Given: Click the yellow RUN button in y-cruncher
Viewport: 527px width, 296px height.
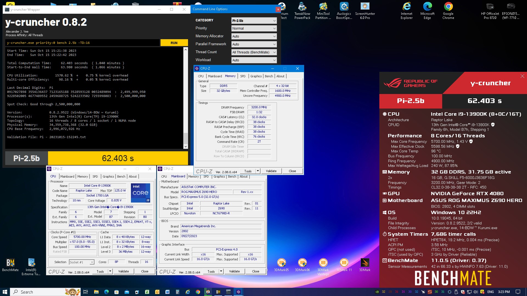Looking at the screenshot, I should (x=174, y=43).
